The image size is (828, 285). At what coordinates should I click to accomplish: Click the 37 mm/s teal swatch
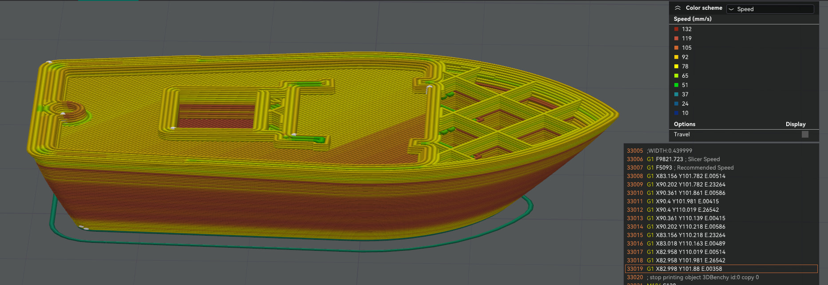pyautogui.click(x=676, y=94)
